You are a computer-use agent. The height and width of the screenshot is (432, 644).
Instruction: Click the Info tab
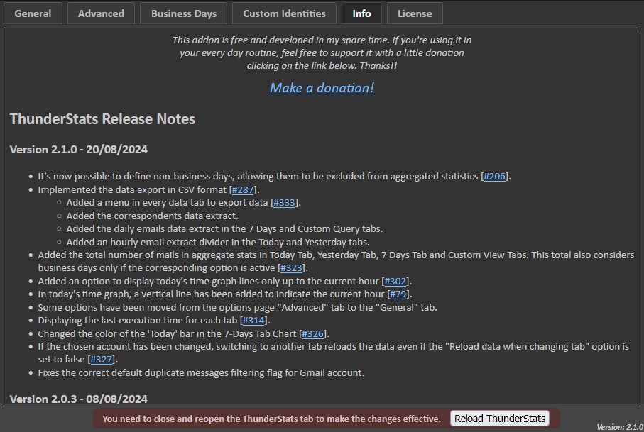pyautogui.click(x=361, y=13)
